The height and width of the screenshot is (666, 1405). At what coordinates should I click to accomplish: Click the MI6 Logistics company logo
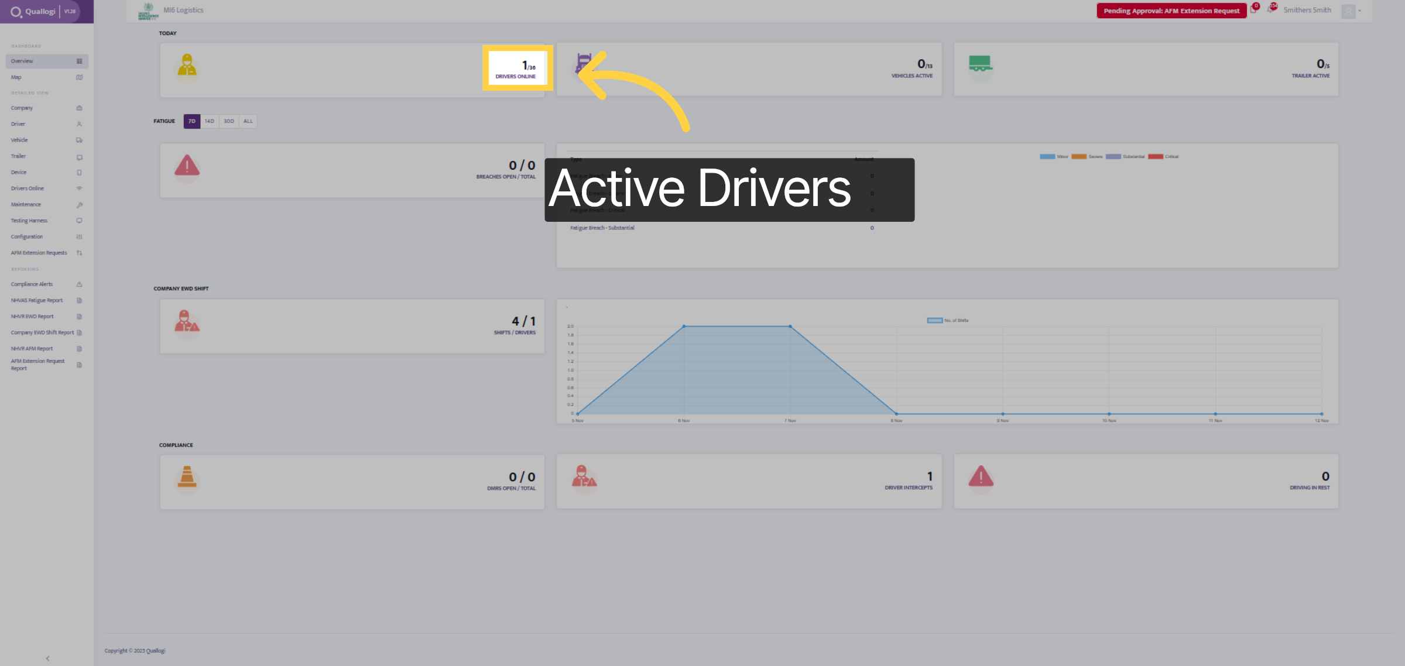click(148, 11)
